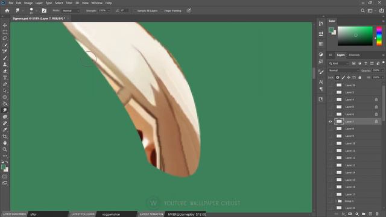This screenshot has height=217, width=386.
Task: Open the layer Opacity dropdown
Action: [382, 71]
